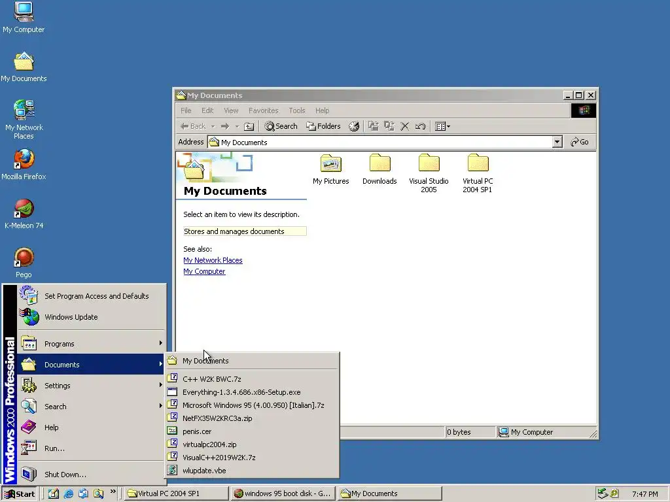670x502 pixels.
Task: Open VisualC++2019W2K.7z recent document
Action: pos(252,458)
